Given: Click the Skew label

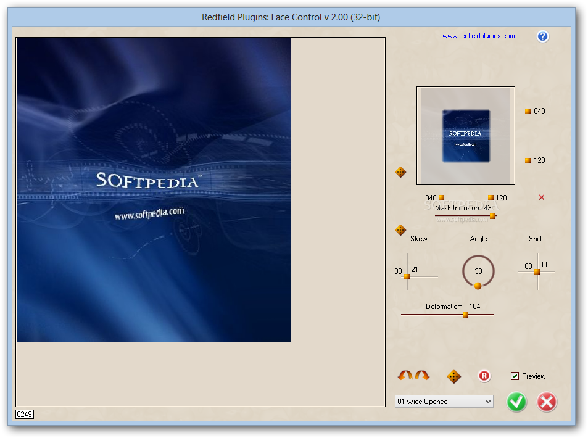Looking at the screenshot, I should [419, 239].
